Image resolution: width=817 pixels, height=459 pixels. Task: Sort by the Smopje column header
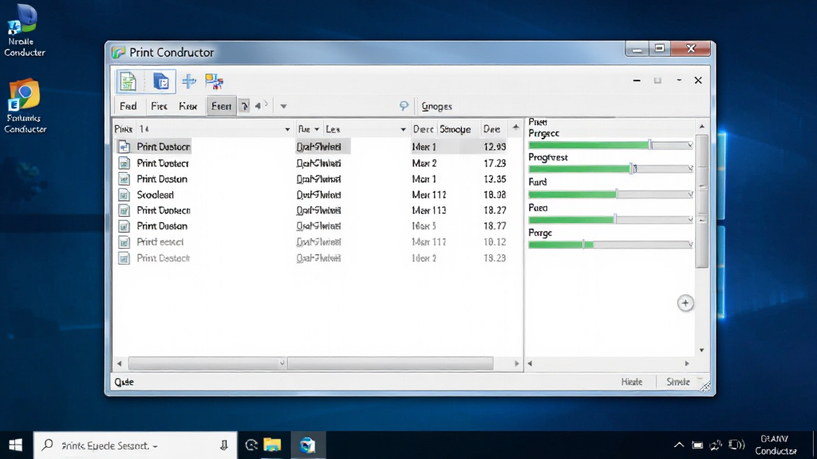pos(455,129)
